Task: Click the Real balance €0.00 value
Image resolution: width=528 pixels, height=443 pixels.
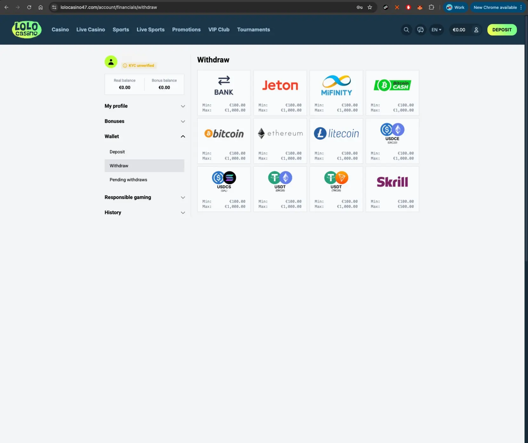Action: click(125, 88)
